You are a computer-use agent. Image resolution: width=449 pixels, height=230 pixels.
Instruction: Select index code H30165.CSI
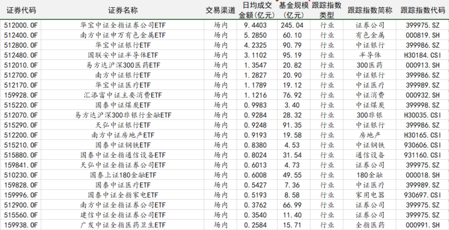click(422, 135)
